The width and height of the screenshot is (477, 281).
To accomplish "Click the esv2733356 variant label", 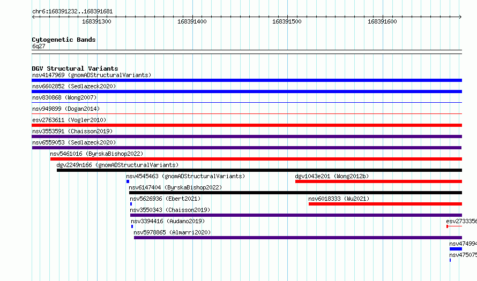I will [461, 221].
